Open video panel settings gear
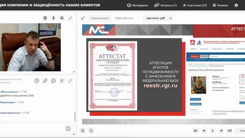Viewport: 245px width, 138px height. [62, 18]
